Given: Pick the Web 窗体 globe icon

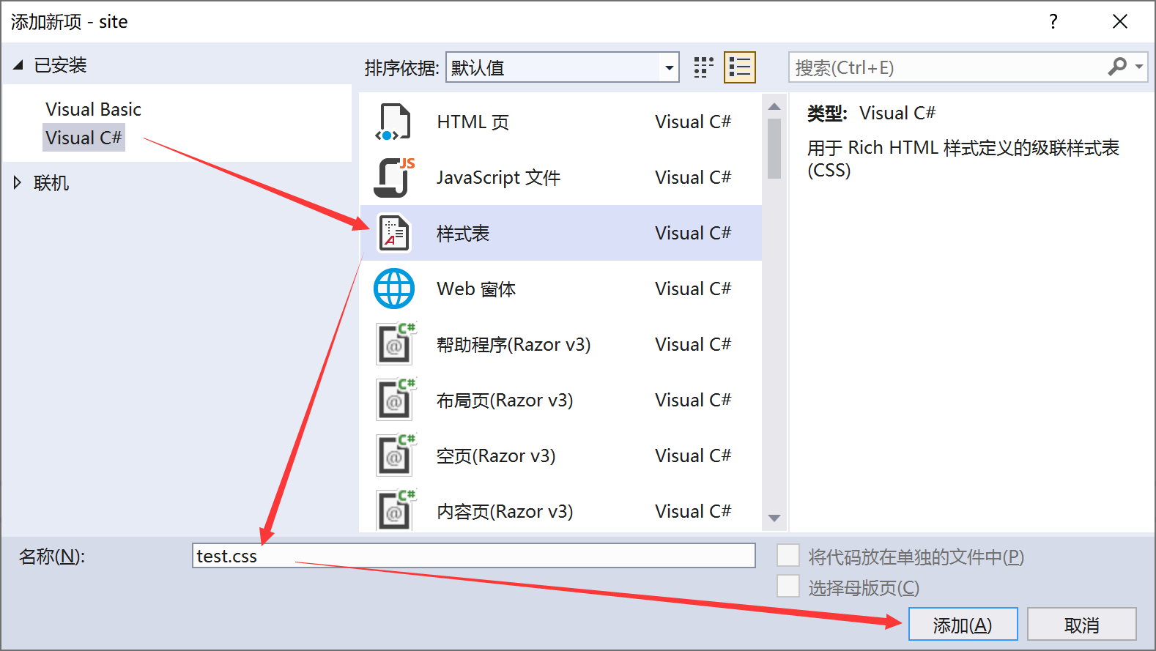Looking at the screenshot, I should point(394,289).
